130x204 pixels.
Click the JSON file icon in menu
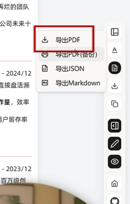point(45,69)
